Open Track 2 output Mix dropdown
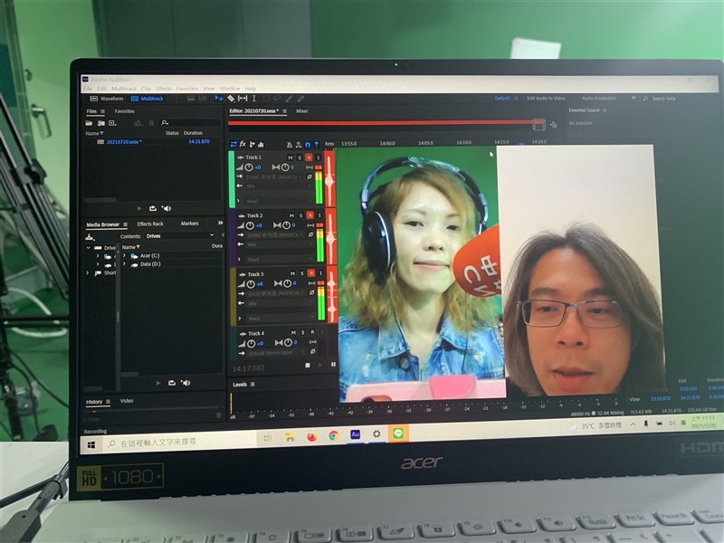Screen dimensions: 724x543 tap(279, 244)
